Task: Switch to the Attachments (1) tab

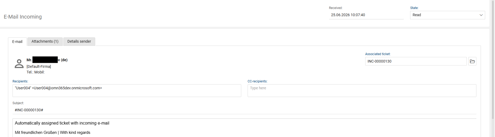Action: pyautogui.click(x=45, y=41)
